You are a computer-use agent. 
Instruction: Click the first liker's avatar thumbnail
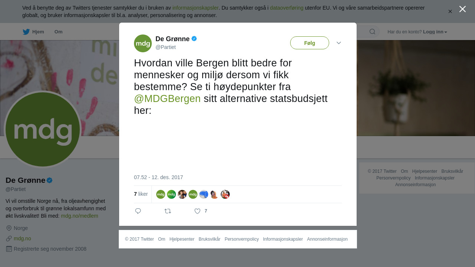(x=161, y=194)
